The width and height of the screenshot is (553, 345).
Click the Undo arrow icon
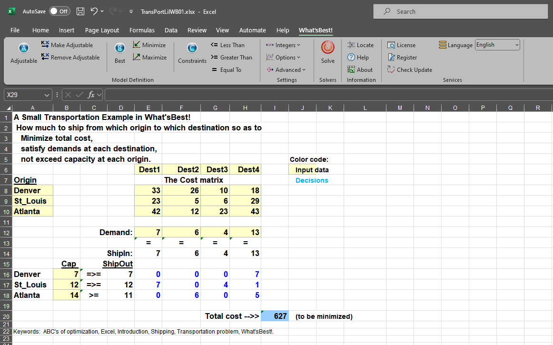coord(94,11)
